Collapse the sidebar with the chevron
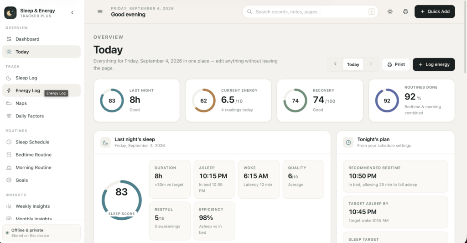This screenshot has width=467, height=243. click(73, 12)
